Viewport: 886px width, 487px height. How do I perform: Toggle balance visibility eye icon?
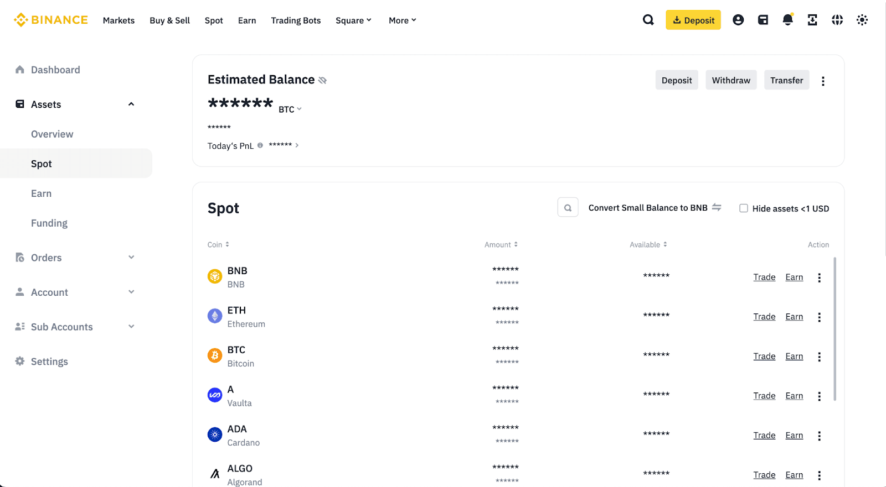(323, 81)
